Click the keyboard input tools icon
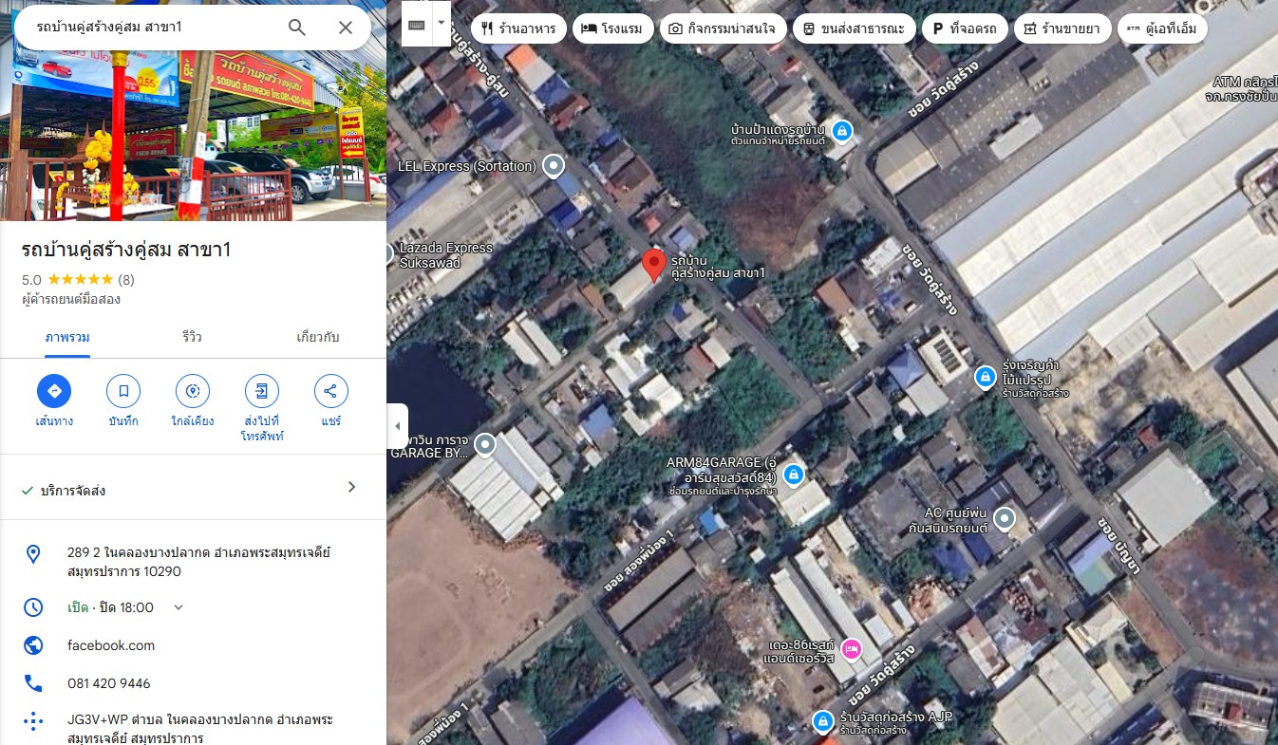This screenshot has width=1278, height=745. pos(417,24)
